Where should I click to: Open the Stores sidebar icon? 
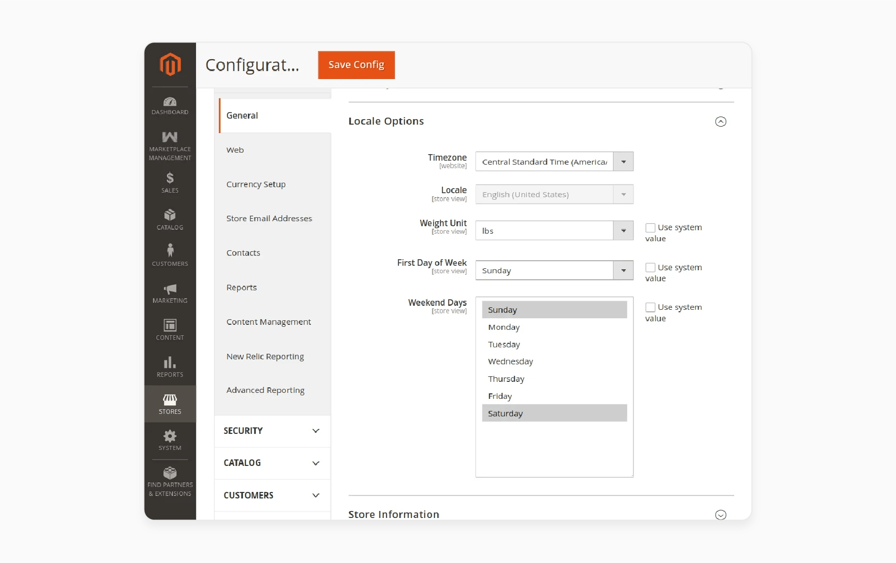click(170, 404)
